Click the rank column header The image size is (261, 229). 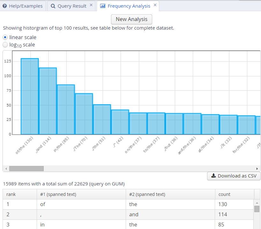point(11,194)
